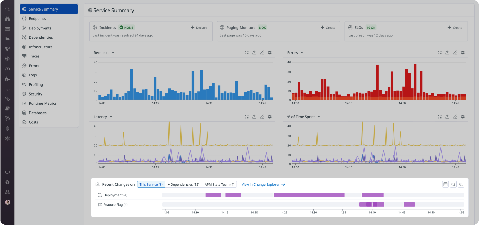Select the + Dependencies (15) filter
Viewport: 479px width, 225px height.
(x=183, y=184)
